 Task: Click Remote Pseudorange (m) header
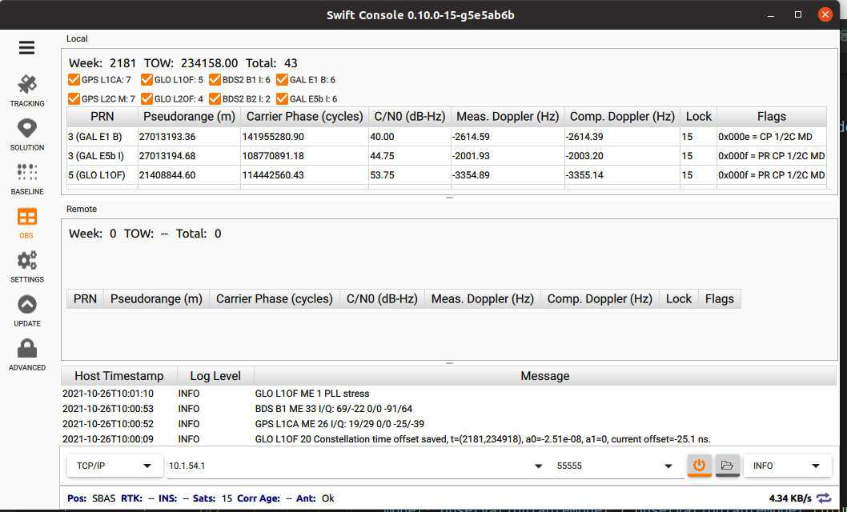click(156, 299)
